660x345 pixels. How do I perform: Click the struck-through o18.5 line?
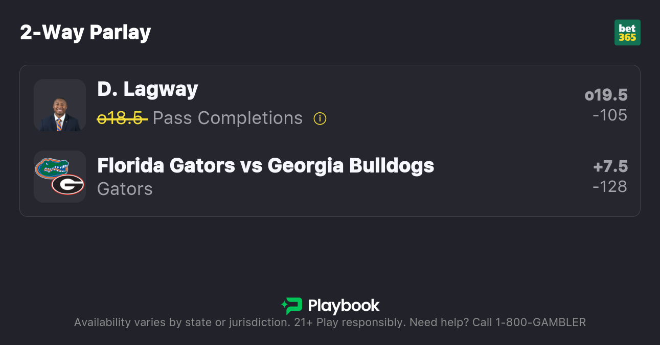[x=122, y=118]
